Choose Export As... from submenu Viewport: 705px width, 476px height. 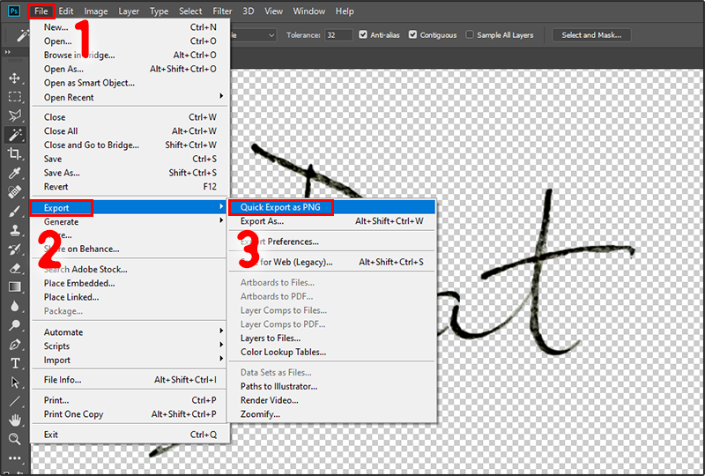[x=332, y=221]
